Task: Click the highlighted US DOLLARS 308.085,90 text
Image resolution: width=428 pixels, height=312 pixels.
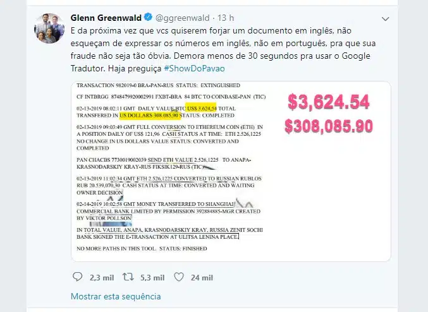Action: 150,116
